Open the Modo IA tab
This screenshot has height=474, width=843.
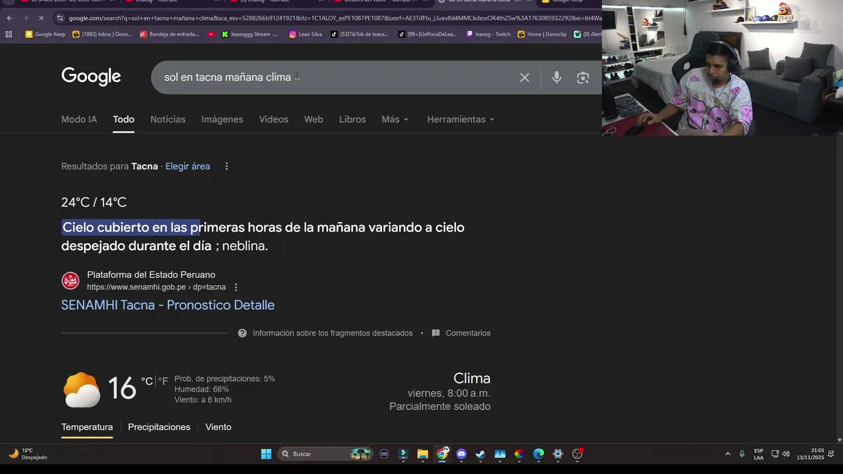click(x=79, y=119)
